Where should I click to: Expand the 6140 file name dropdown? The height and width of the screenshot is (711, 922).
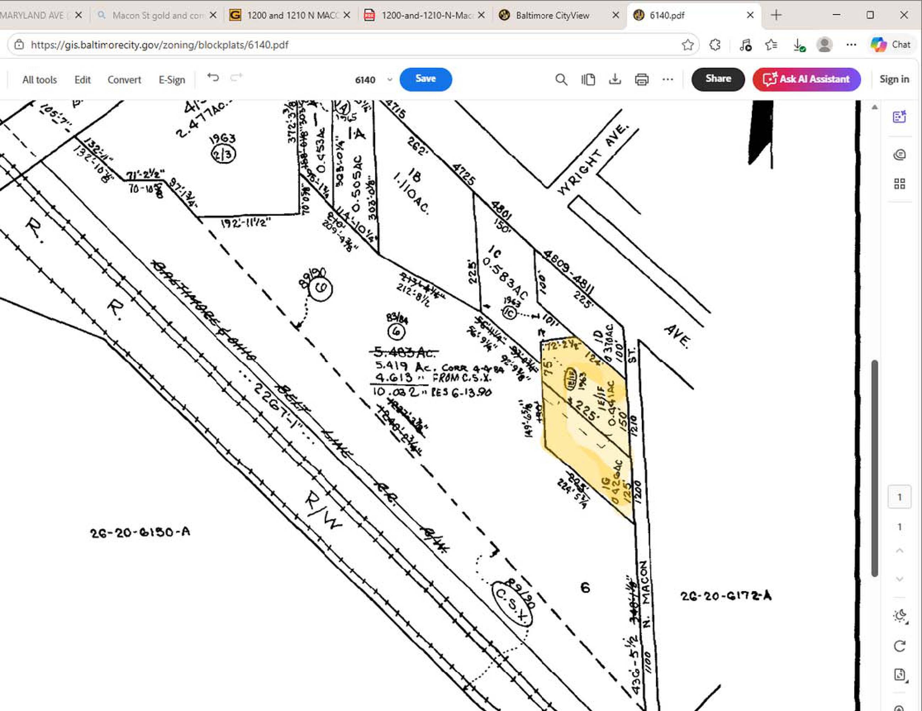390,79
